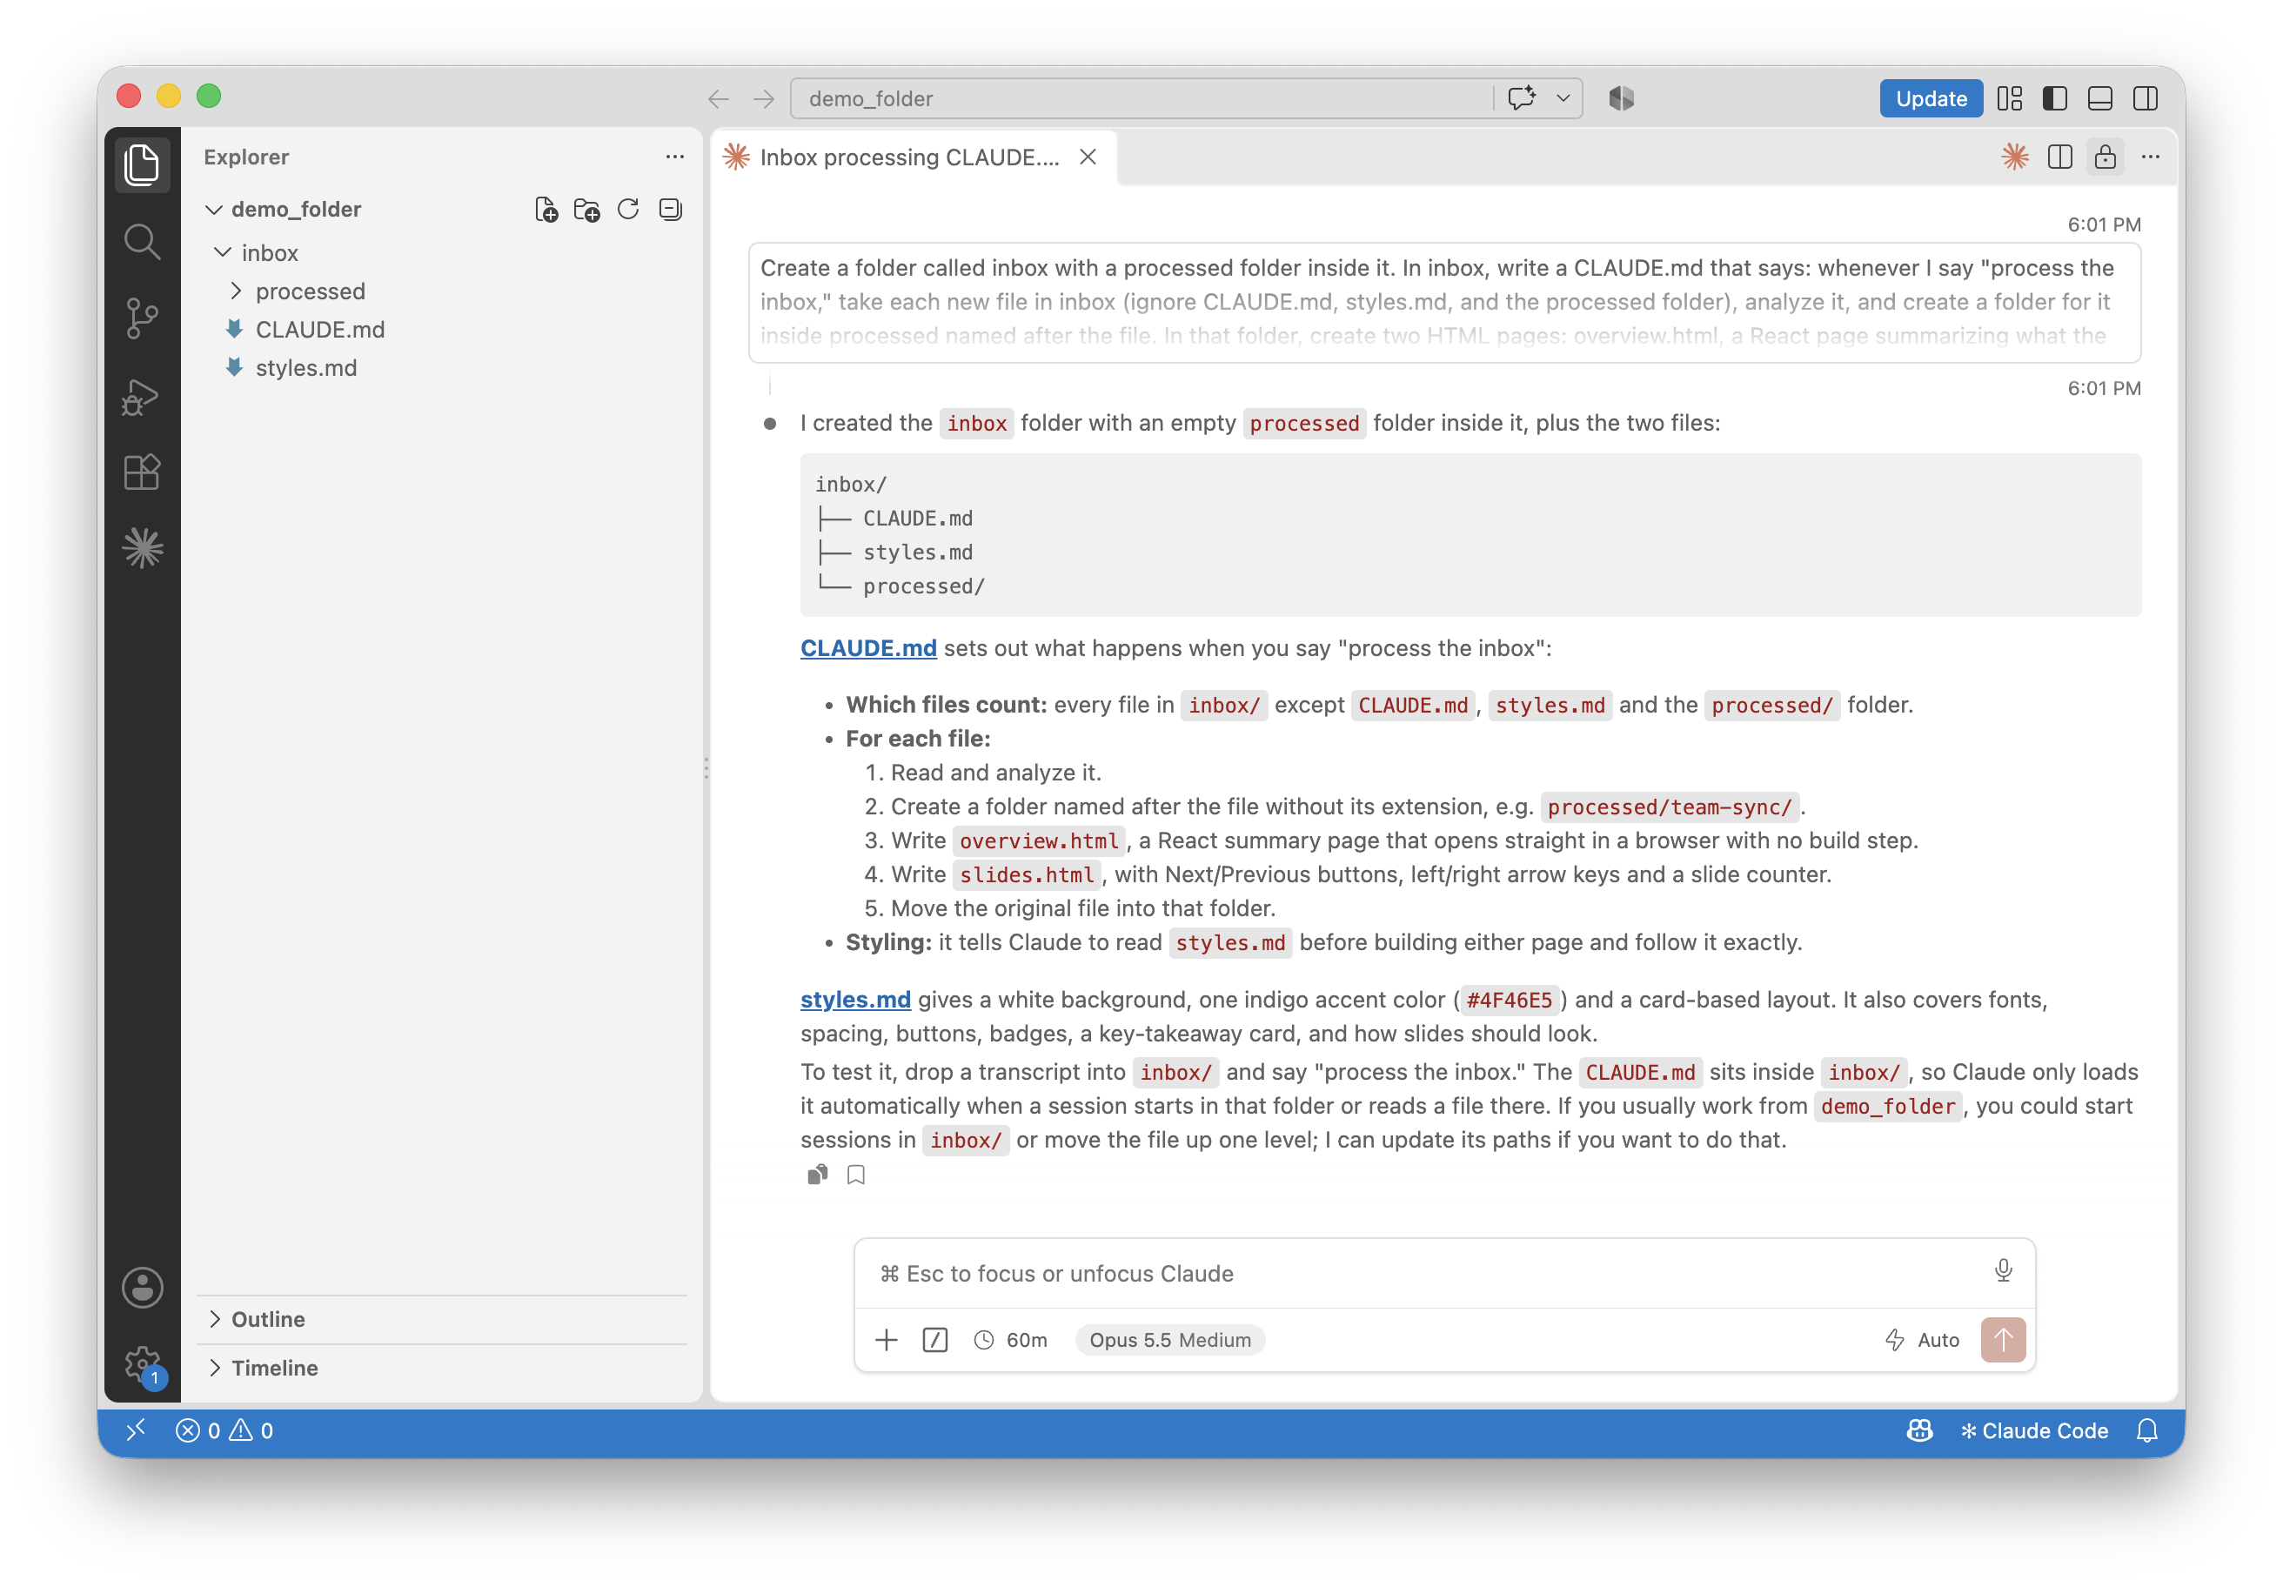Open the Manage gear icon
2283x1587 pixels.
[142, 1363]
